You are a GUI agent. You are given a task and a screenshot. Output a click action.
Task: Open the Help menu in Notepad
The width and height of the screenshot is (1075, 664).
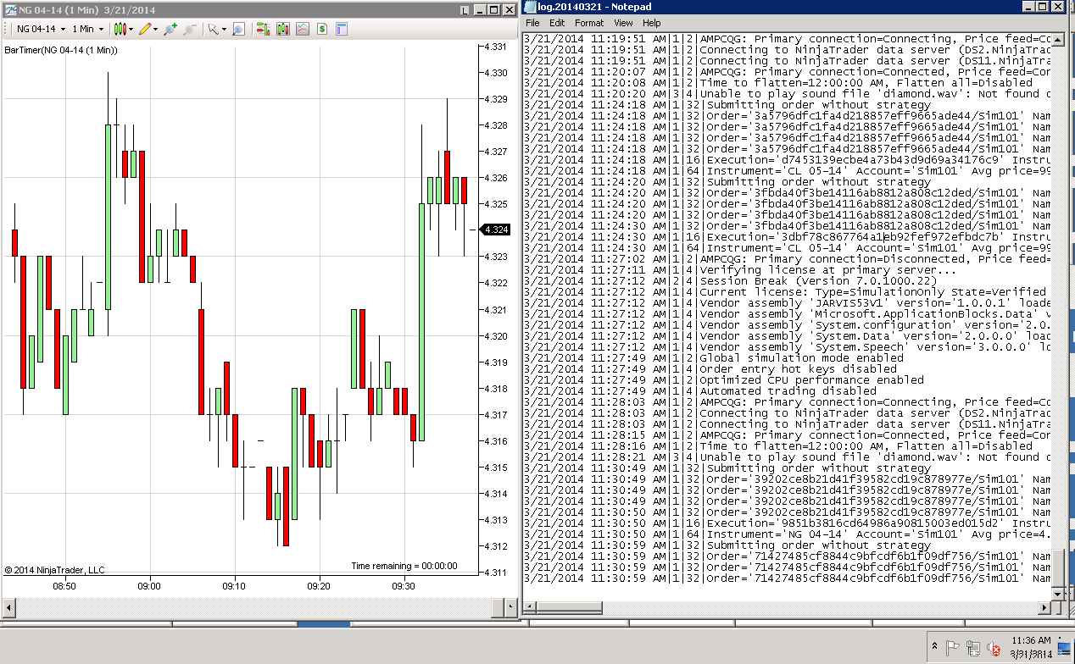(x=651, y=23)
